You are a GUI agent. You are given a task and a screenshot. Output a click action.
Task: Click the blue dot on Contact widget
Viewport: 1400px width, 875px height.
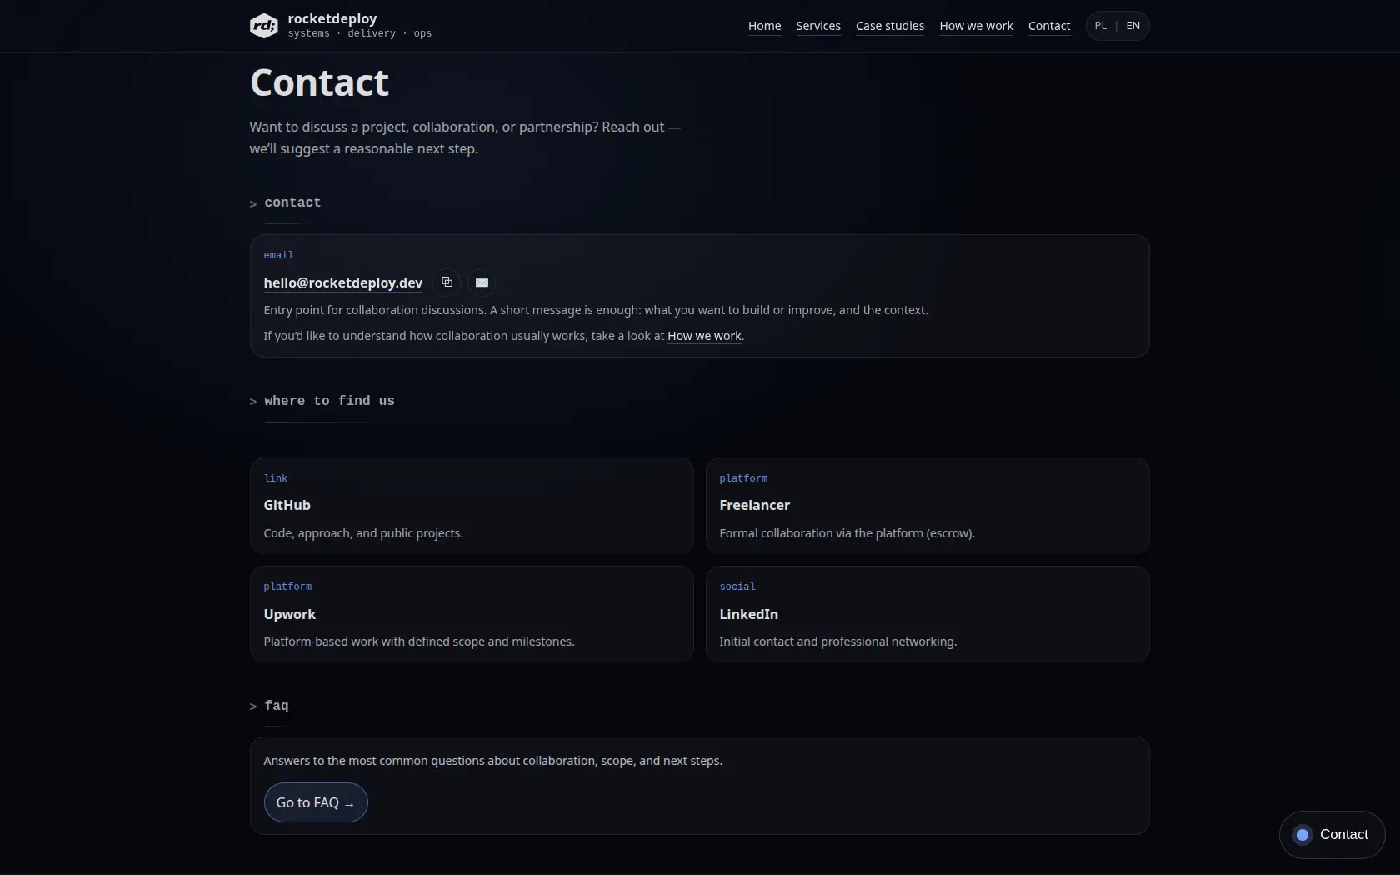pyautogui.click(x=1302, y=835)
